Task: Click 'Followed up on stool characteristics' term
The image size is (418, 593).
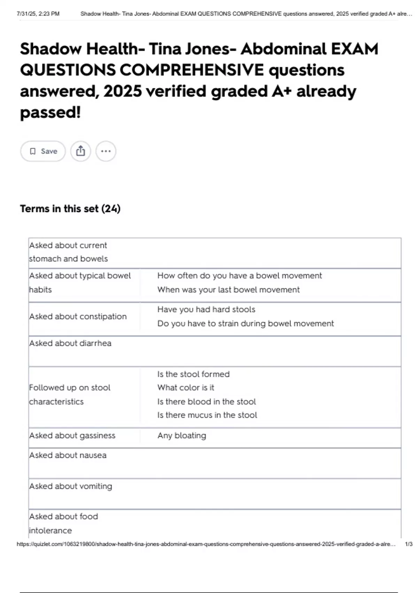Action: [70, 395]
